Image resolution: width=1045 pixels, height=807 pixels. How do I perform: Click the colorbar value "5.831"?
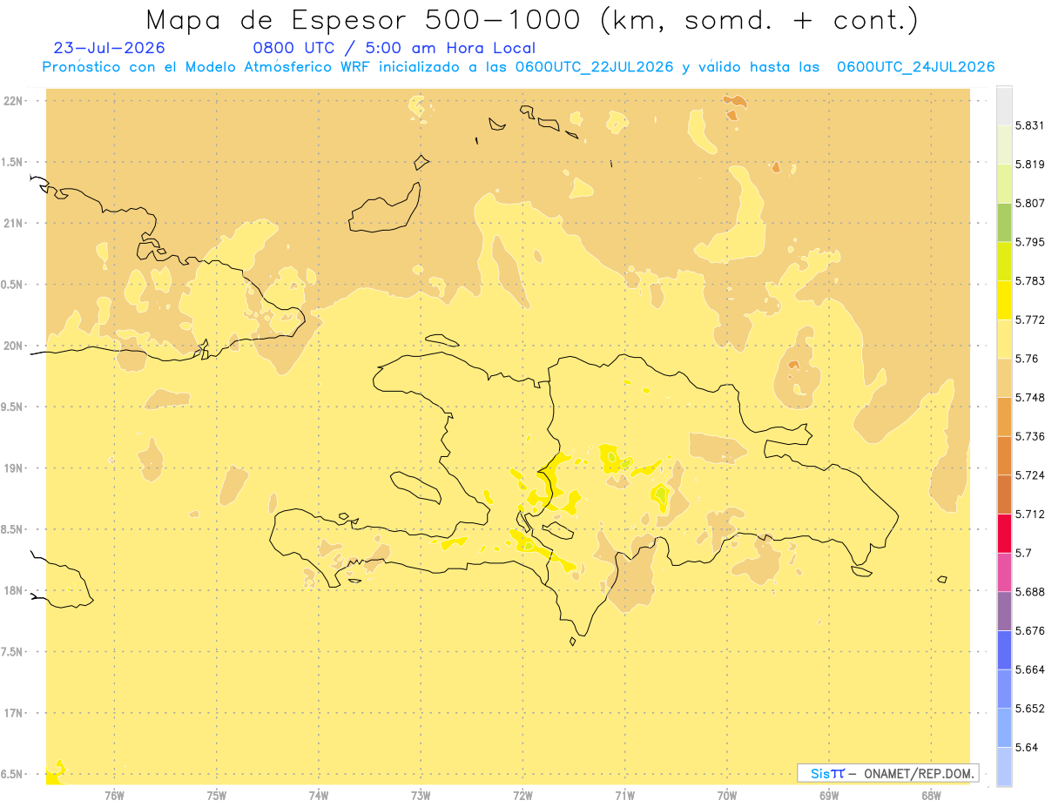(1030, 125)
